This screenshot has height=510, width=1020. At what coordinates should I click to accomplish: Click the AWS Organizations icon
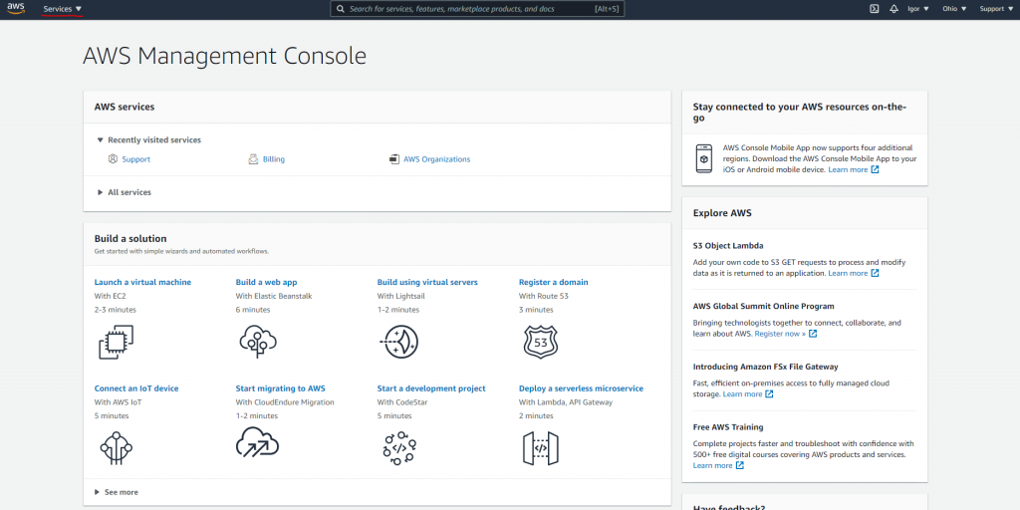tap(394, 158)
